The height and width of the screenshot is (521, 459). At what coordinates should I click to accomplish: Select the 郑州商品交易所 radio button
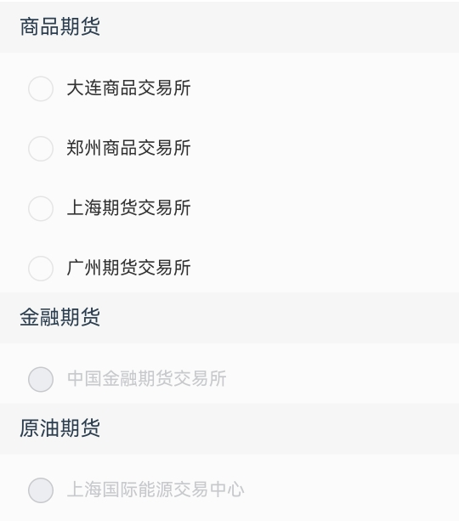41,149
